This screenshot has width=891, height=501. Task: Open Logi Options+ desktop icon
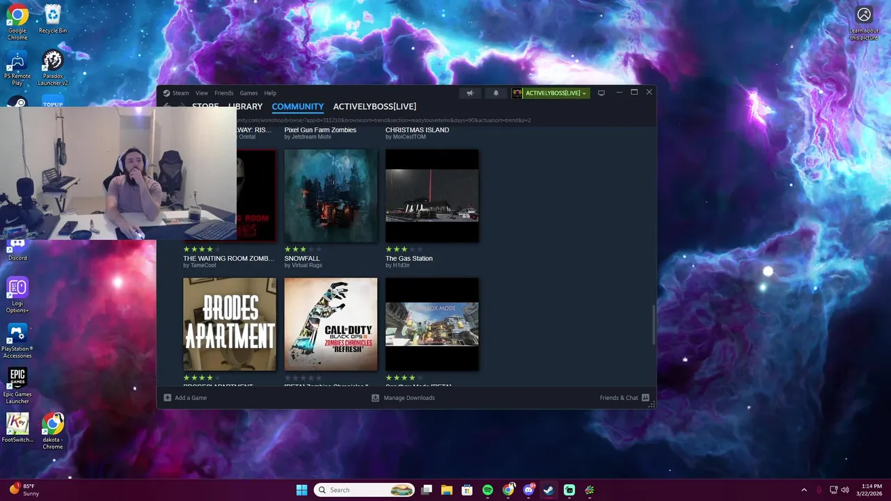click(17, 296)
